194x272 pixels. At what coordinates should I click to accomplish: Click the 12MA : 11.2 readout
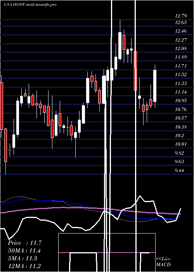pyautogui.click(x=24, y=266)
